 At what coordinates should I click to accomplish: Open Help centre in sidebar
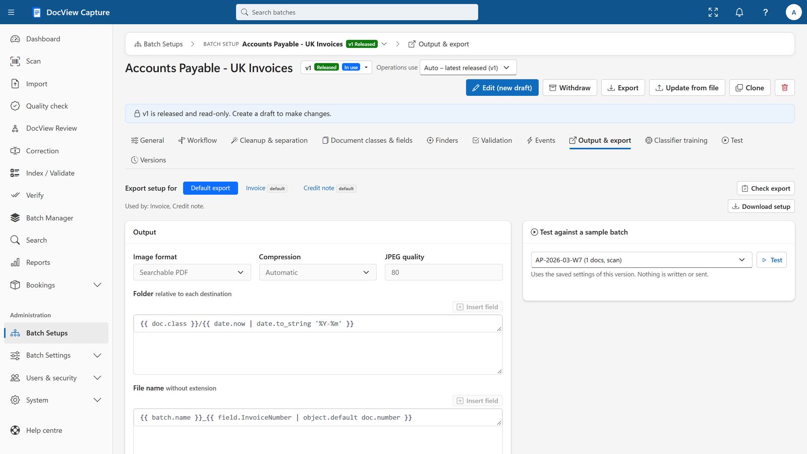click(x=56, y=430)
